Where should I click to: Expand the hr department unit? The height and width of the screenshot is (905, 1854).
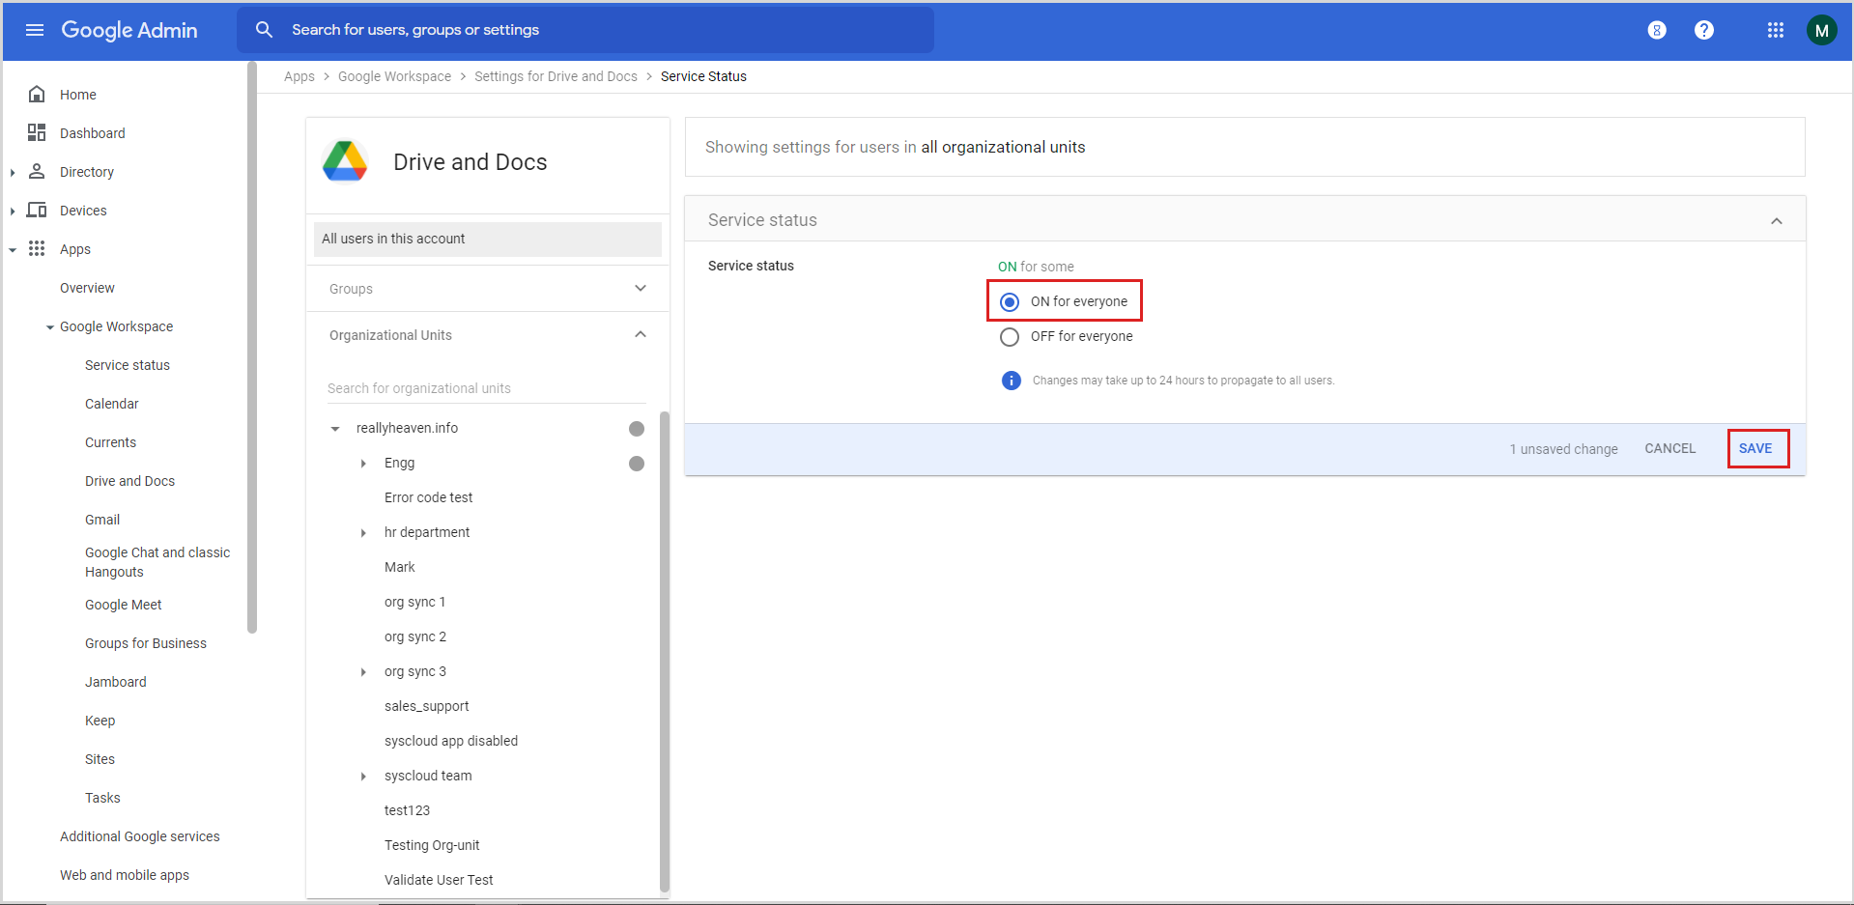pos(363,533)
